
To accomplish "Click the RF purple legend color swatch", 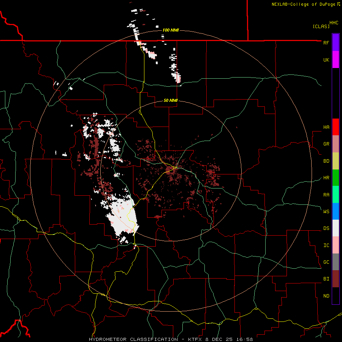I will pos(336,42).
